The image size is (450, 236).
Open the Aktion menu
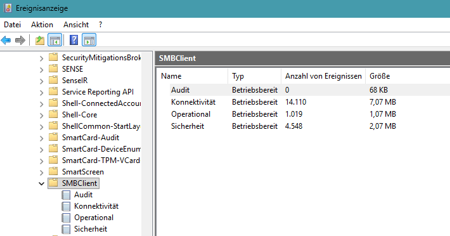pos(42,25)
